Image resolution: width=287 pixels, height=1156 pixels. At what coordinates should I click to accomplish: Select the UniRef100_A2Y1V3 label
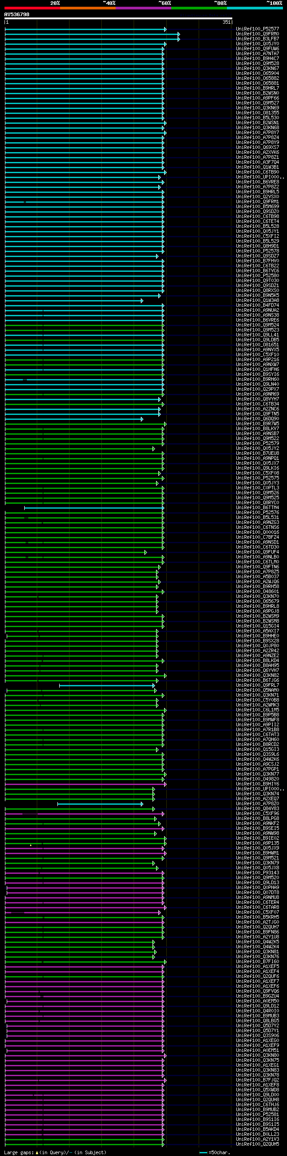(x=257, y=1139)
